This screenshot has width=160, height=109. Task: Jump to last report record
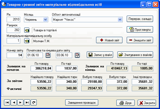27,102
